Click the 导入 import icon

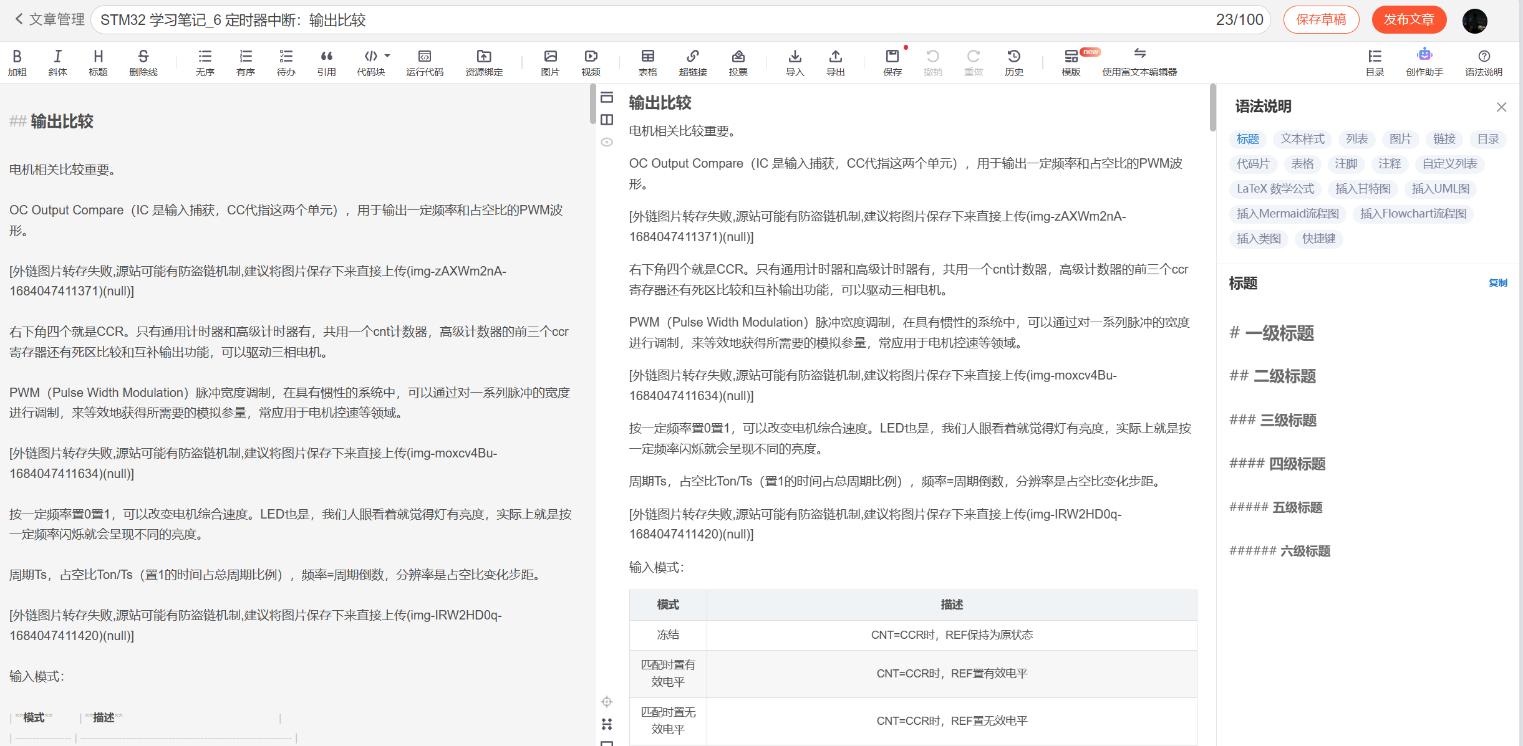coord(795,62)
